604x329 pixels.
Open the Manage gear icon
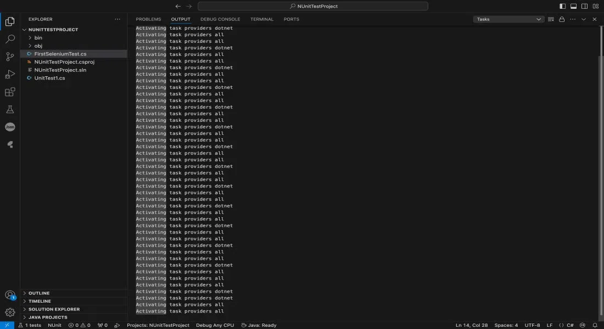10,313
